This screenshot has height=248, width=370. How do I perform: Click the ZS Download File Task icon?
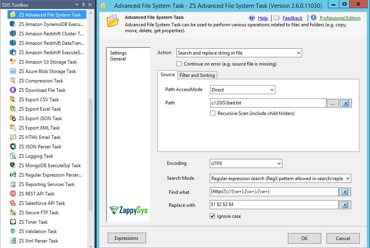coord(13,90)
